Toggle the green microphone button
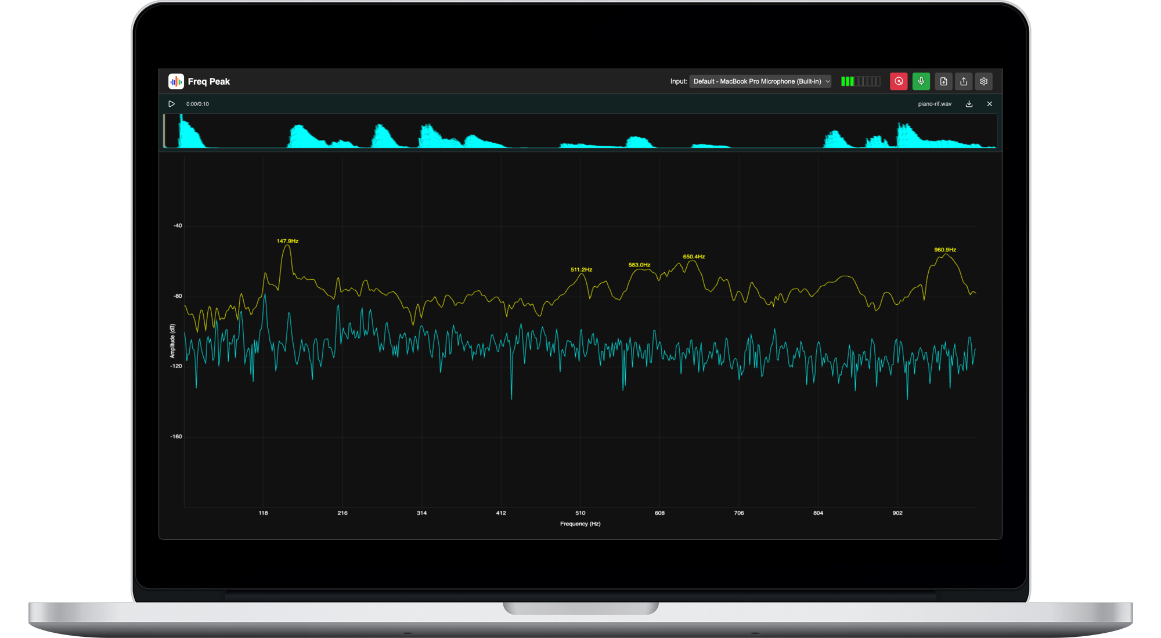 [x=921, y=81]
